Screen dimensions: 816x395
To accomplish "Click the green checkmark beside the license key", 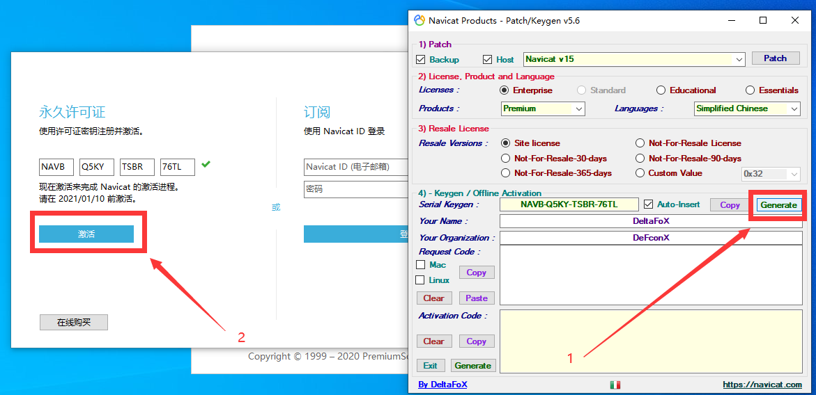I will tap(206, 165).
